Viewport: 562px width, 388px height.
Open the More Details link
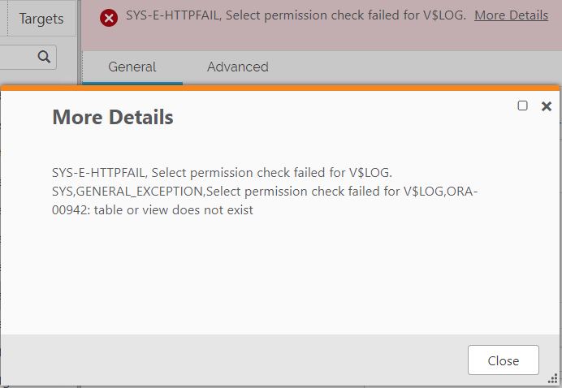[x=511, y=15]
